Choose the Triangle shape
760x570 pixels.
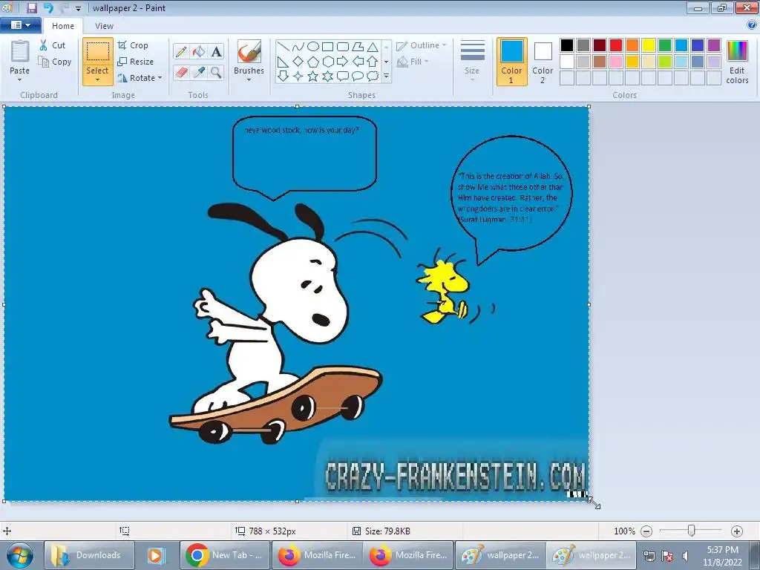click(x=373, y=47)
